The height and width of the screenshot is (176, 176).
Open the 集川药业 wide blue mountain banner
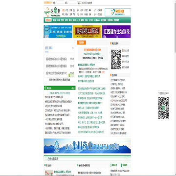87,146
